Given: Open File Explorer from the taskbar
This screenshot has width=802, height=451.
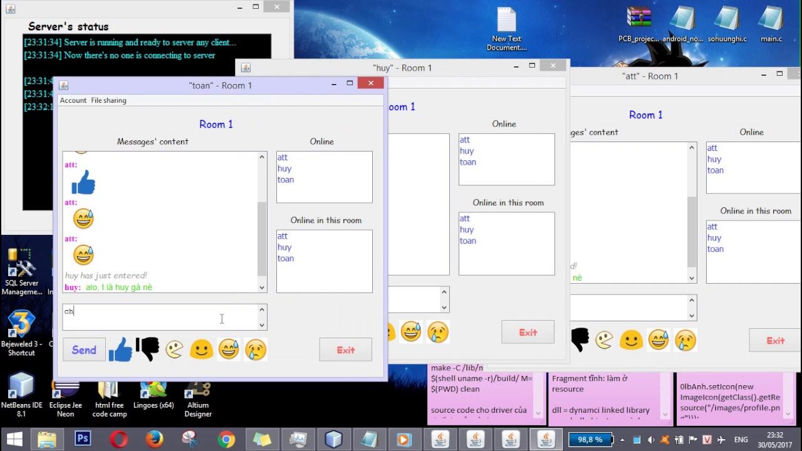Looking at the screenshot, I should pos(47,438).
